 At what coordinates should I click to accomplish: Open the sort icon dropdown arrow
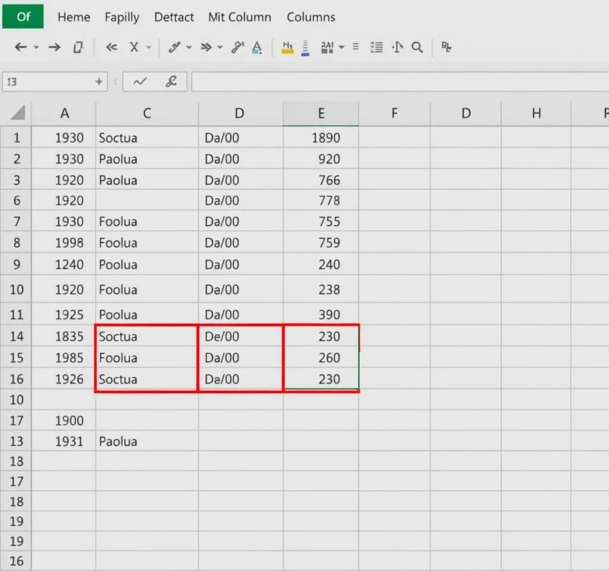tap(341, 48)
